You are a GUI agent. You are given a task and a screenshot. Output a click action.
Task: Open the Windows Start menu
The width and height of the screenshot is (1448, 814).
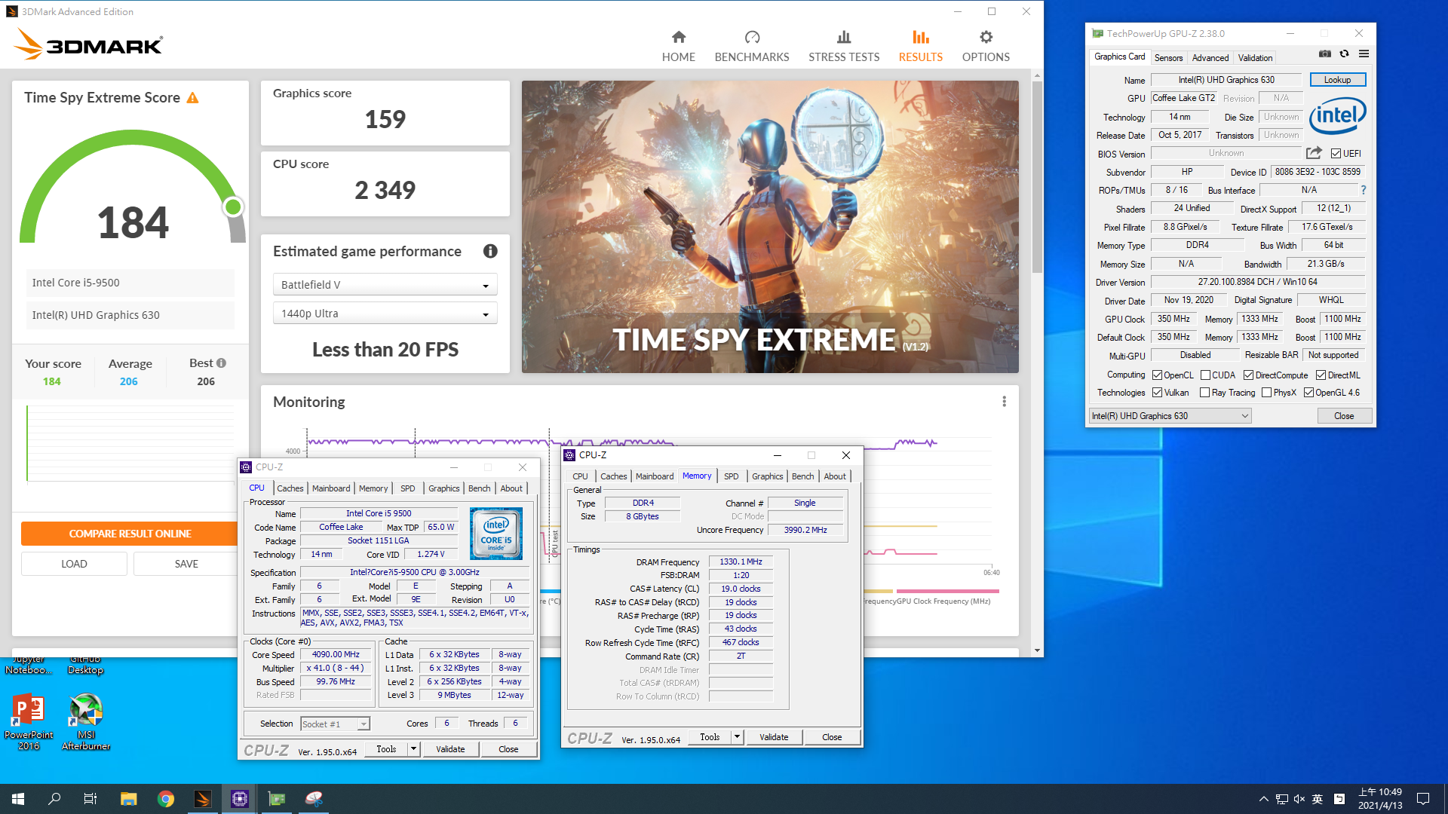18,799
